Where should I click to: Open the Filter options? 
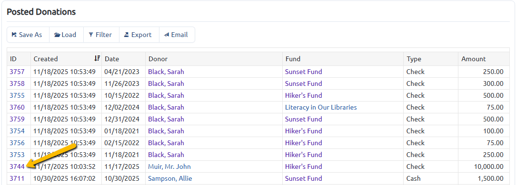tap(101, 35)
